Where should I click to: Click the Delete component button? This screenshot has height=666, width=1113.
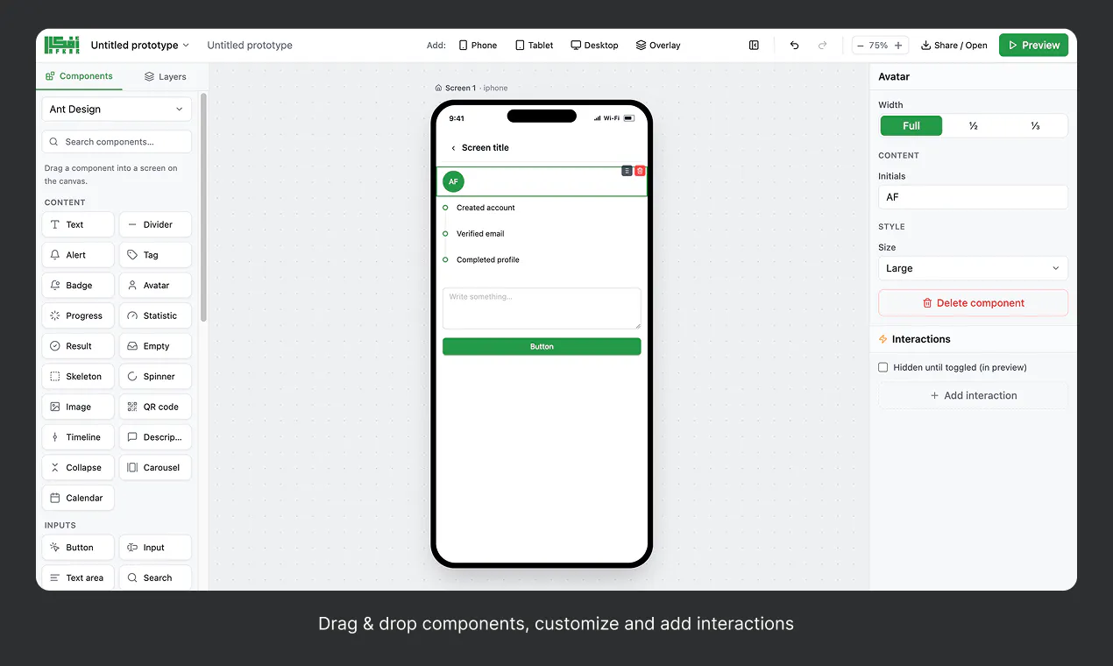pyautogui.click(x=973, y=303)
